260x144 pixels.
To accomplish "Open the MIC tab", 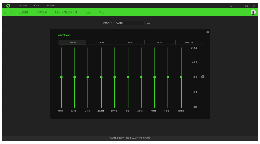I will coord(101,12).
